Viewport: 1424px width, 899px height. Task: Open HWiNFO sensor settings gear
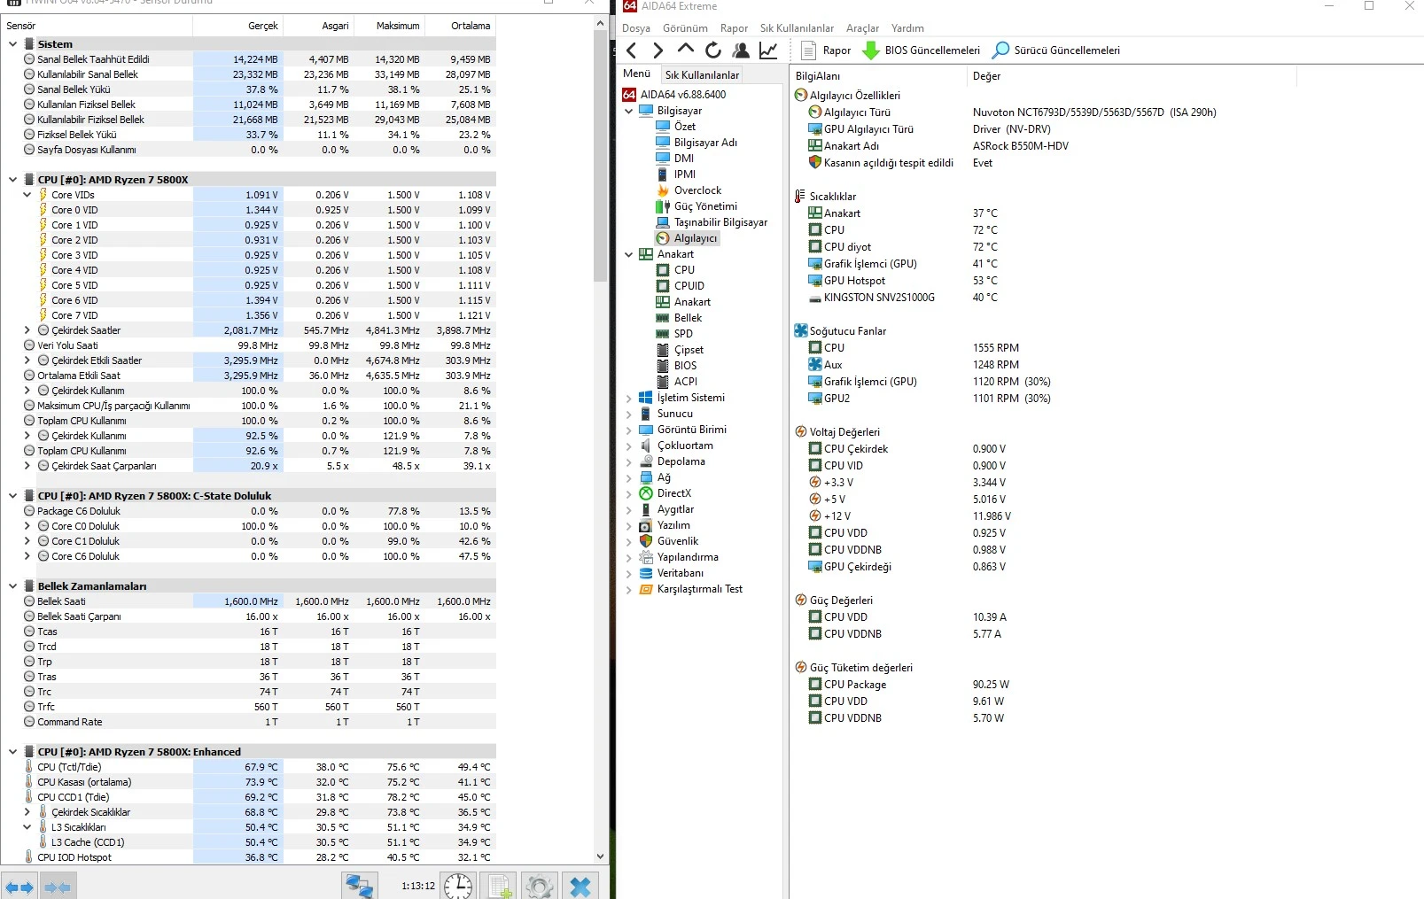(x=540, y=886)
